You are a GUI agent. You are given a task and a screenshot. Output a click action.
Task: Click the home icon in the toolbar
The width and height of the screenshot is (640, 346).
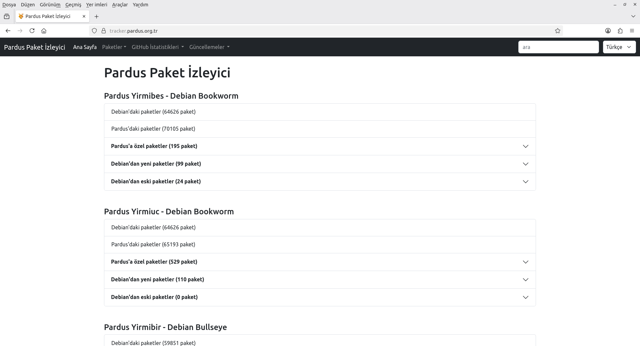pyautogui.click(x=44, y=31)
